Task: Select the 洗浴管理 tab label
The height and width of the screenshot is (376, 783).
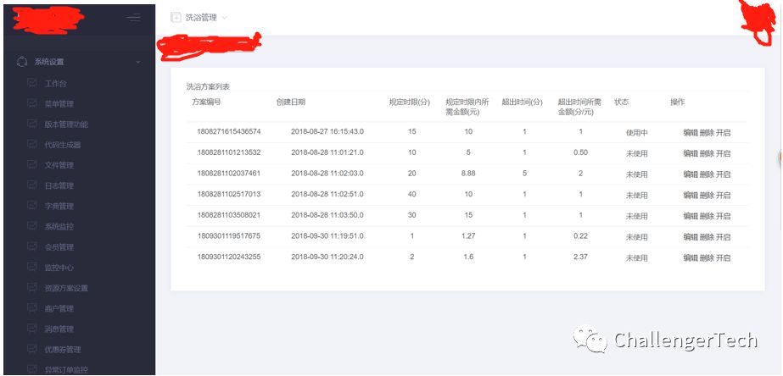Action: (x=201, y=18)
